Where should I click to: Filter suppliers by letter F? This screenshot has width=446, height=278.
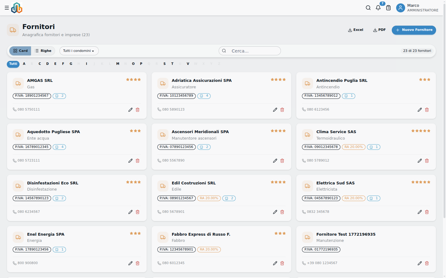coord(63,64)
